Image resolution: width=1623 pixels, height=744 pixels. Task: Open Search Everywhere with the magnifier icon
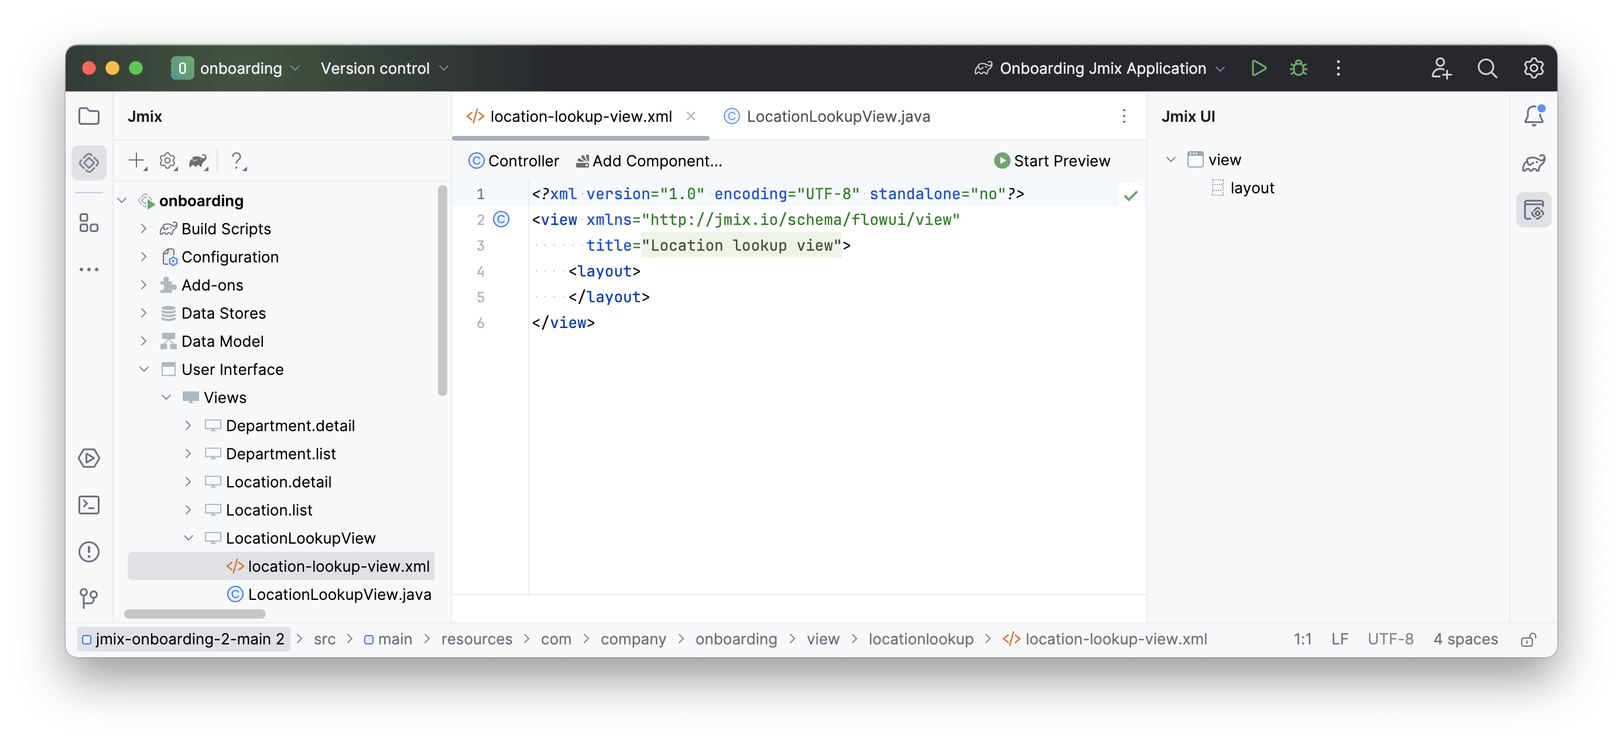(1487, 68)
